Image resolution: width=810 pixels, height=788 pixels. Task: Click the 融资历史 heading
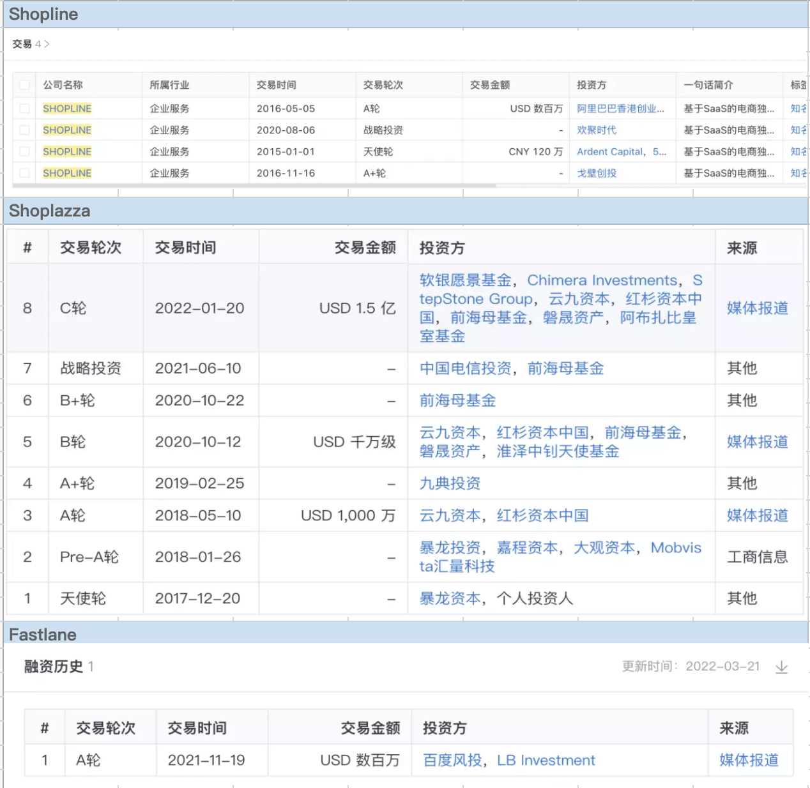pyautogui.click(x=54, y=667)
